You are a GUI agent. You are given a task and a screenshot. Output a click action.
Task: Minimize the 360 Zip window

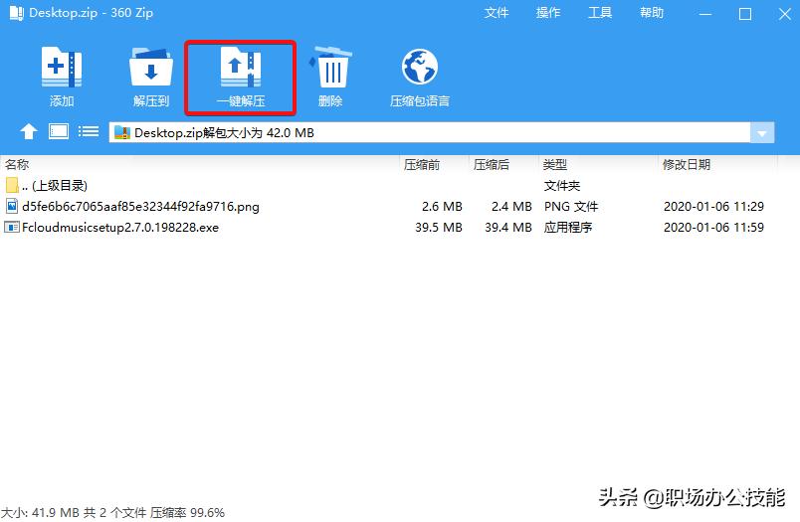pos(705,13)
